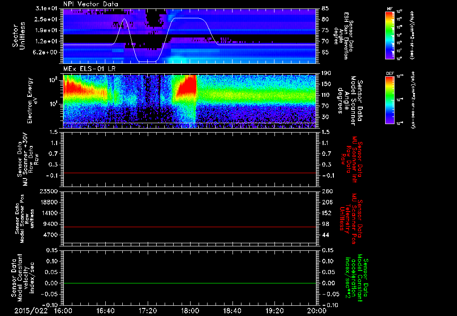This screenshot has width=457, height=316.
Task: Click the 80 degree elevation tick label
Action: click(x=325, y=19)
